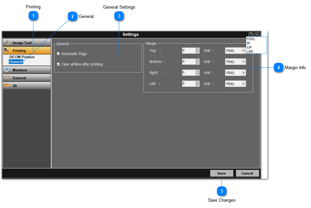This screenshot has width=311, height=208.
Task: Open the Left margin unit dropdown
Action: (244, 84)
